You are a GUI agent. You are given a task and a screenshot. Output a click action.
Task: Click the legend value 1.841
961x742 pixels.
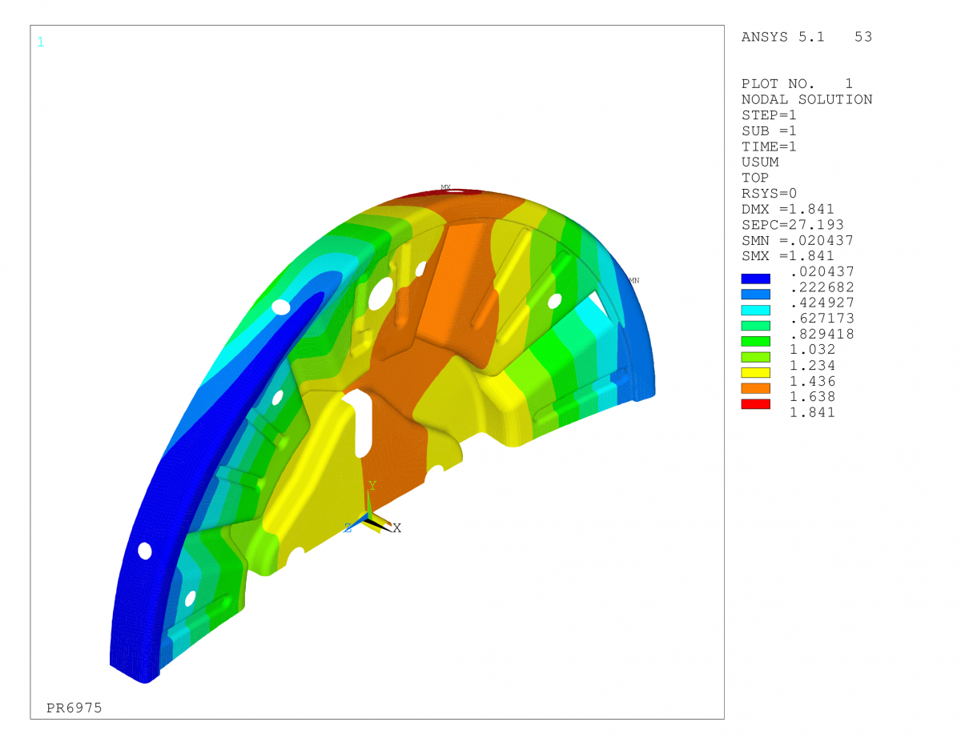click(x=812, y=412)
